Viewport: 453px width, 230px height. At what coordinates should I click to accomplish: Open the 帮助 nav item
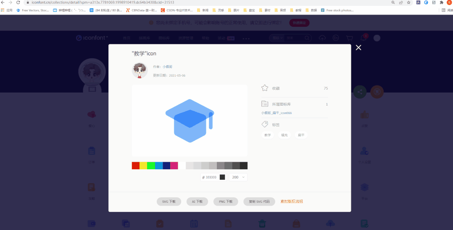pos(205,38)
